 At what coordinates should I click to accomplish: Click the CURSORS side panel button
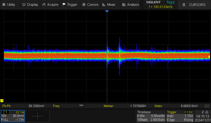pyautogui.click(x=194, y=5)
